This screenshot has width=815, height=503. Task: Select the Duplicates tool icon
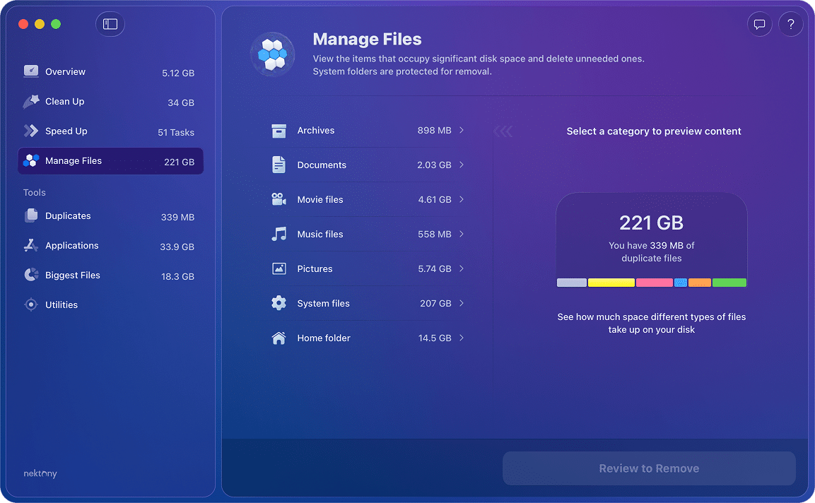31,216
